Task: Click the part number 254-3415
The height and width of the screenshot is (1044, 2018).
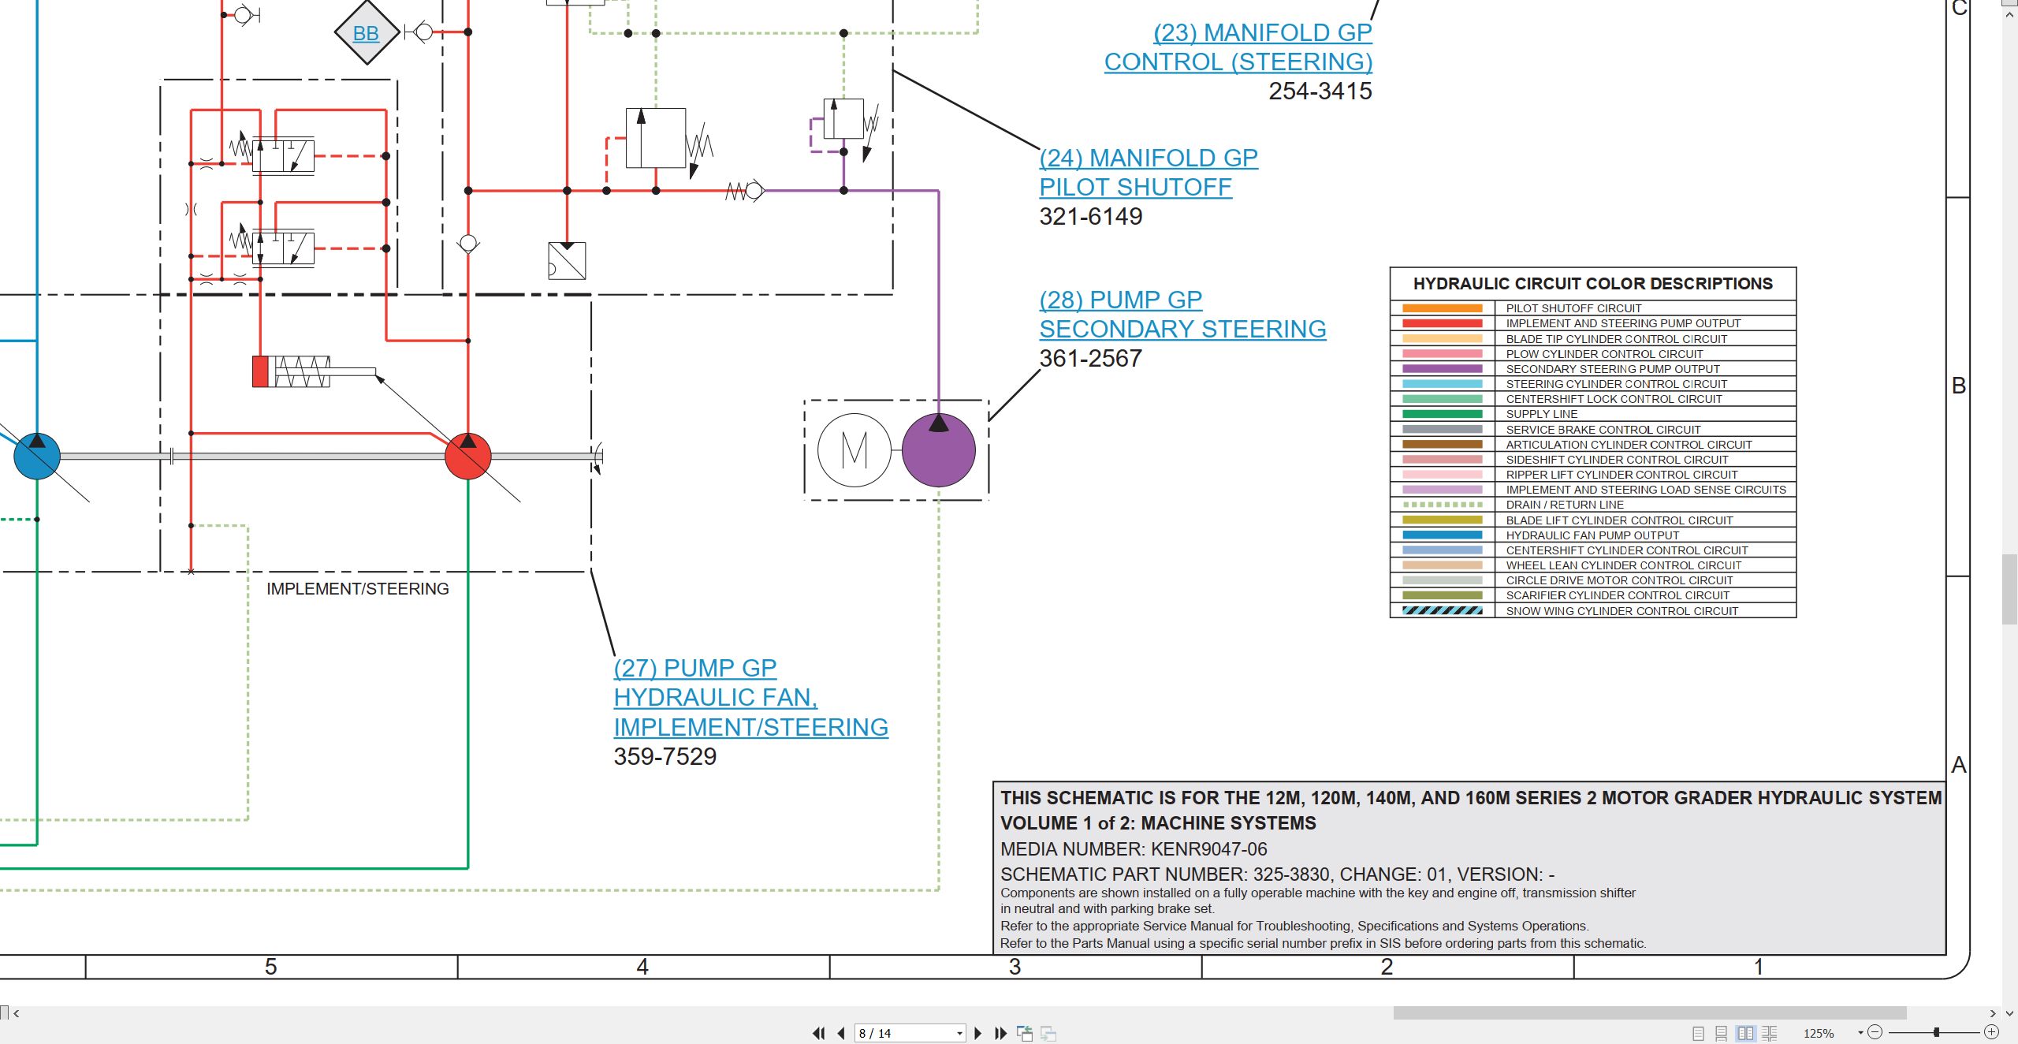Action: (x=1320, y=91)
